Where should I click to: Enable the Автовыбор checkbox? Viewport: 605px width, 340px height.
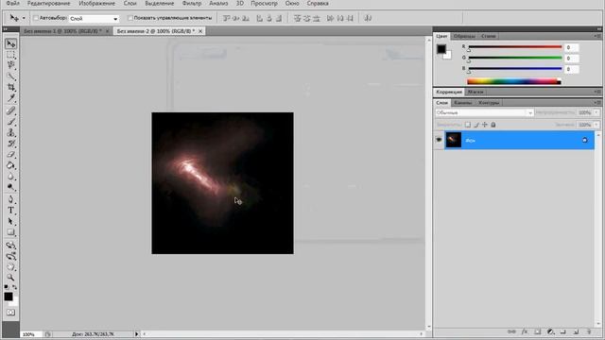[36, 18]
